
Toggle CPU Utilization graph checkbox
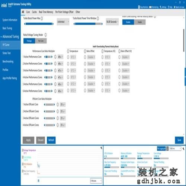coord(23,164)
